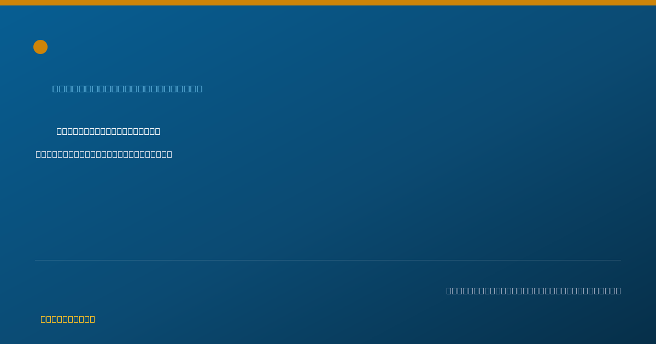This screenshot has width=656, height=344.
Task: Click first character of the plain white line
Action: coord(39,154)
